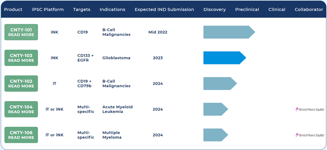Select CNTY-101 progress arrow bar
The width and height of the screenshot is (327, 150).
(229, 32)
